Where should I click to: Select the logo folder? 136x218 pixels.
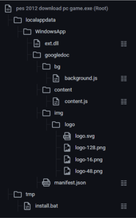click(x=70, y=125)
